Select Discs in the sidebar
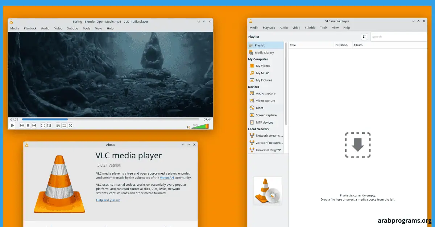The width and height of the screenshot is (435, 227). 266,108
